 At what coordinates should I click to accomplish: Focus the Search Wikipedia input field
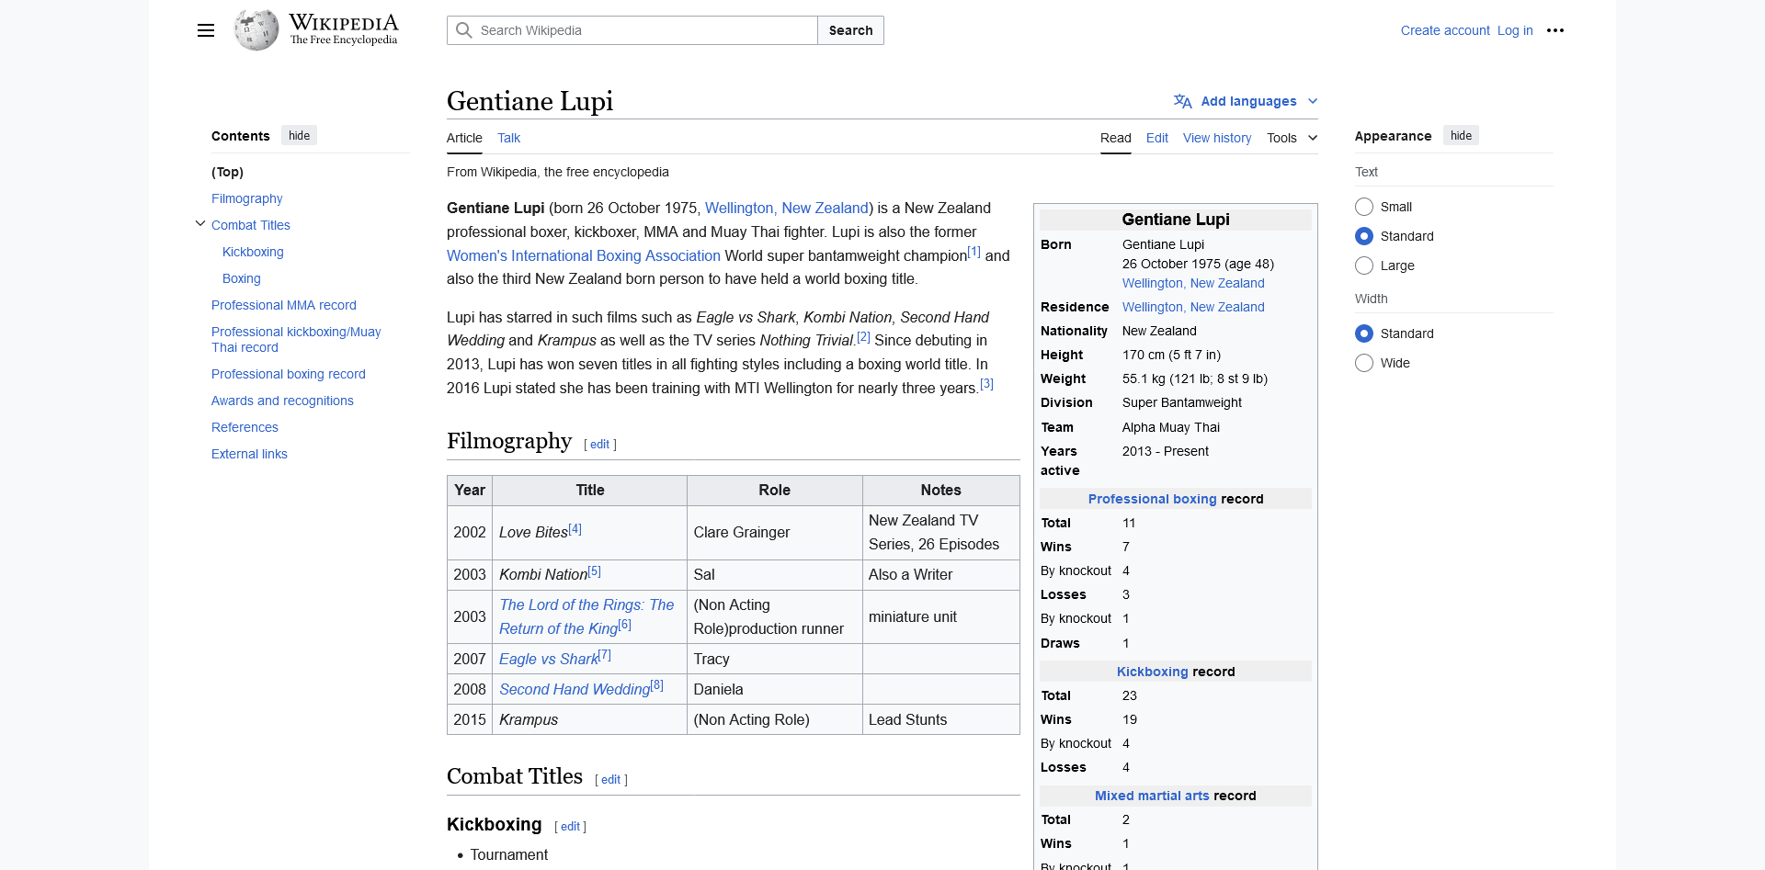click(x=643, y=30)
